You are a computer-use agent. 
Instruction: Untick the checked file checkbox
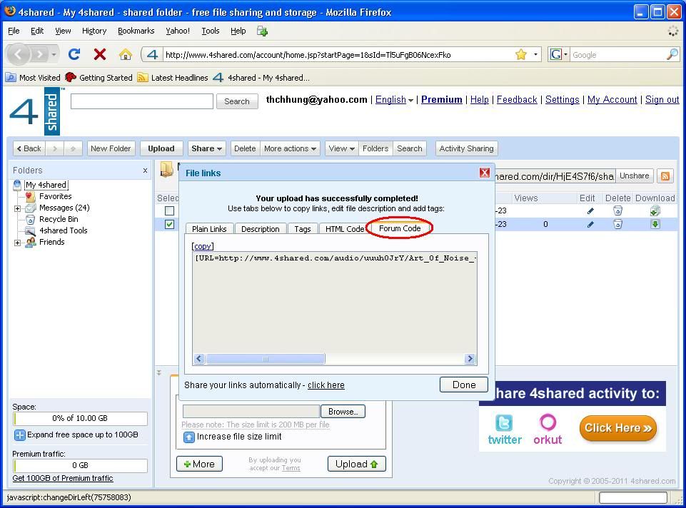(x=169, y=224)
